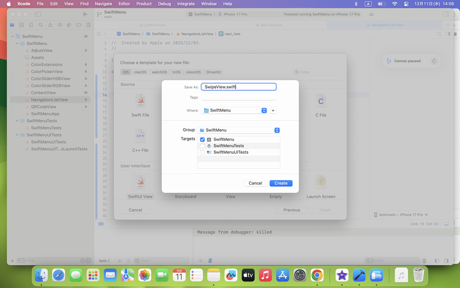Uncheck the SwiftMenu target checkbox
The image size is (460, 288).
coord(202,139)
